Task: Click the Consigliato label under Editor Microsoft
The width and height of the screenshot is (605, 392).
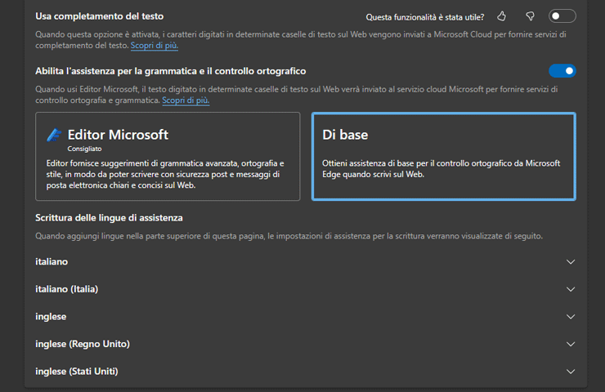Action: tap(84, 149)
